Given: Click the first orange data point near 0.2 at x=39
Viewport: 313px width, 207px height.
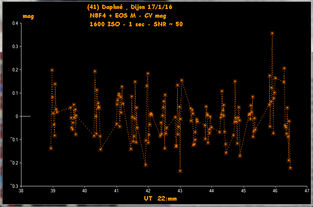Looking at the screenshot, I should pyautogui.click(x=52, y=70).
